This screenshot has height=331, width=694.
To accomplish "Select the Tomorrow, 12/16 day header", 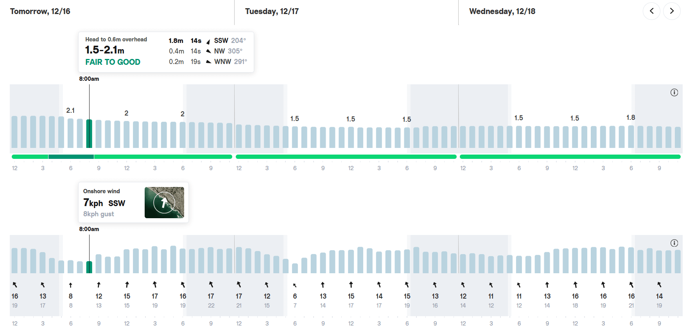I will pyautogui.click(x=40, y=11).
